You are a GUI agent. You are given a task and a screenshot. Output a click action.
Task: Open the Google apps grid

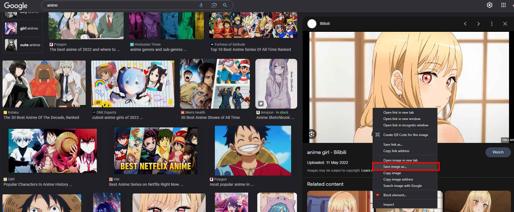pyautogui.click(x=503, y=5)
